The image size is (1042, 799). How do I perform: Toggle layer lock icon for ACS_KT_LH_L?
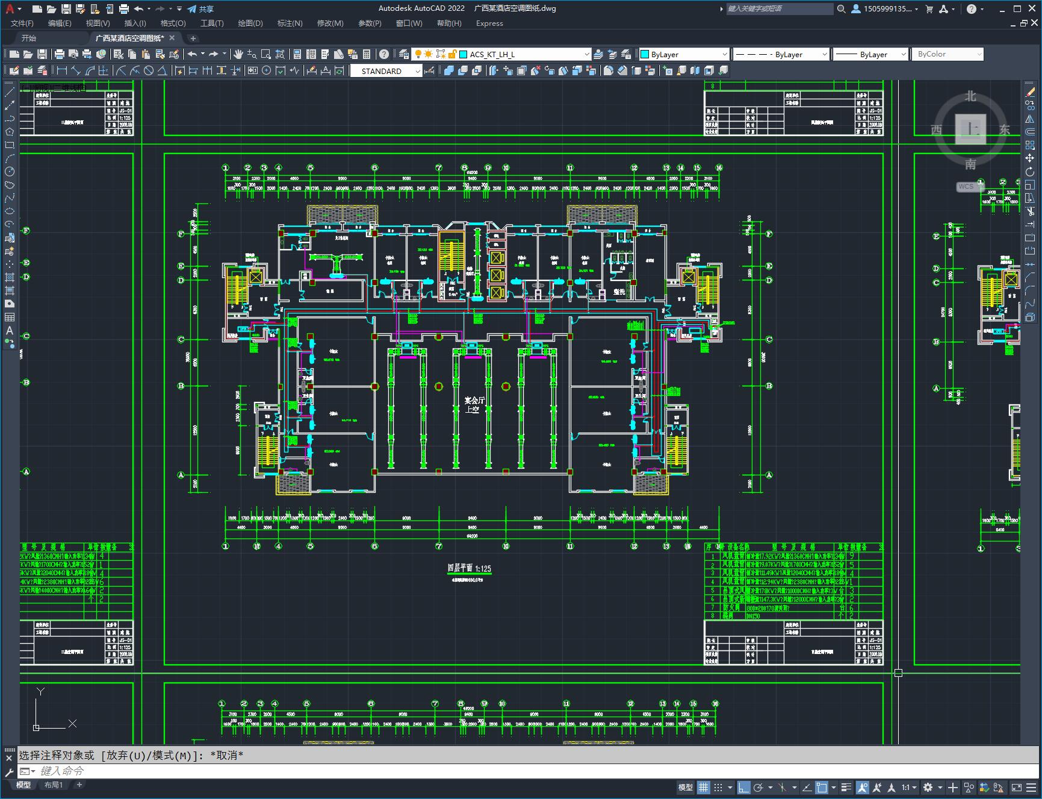pos(452,54)
